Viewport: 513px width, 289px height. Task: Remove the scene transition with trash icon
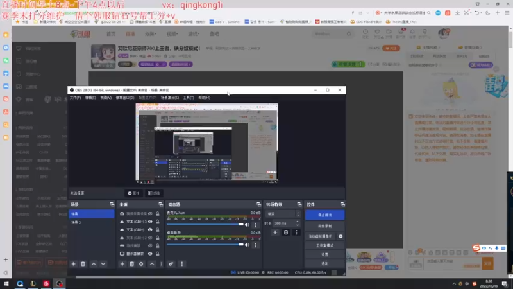click(286, 232)
